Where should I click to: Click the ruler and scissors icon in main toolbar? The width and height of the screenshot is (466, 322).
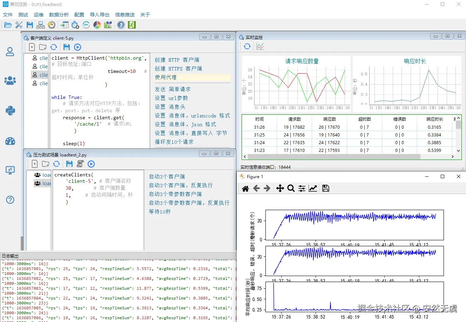(108, 25)
